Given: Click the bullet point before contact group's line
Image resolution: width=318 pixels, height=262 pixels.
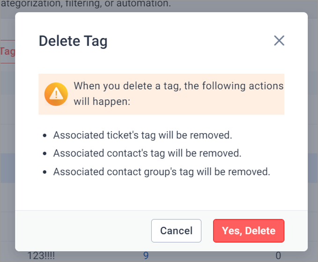Looking at the screenshot, I should point(45,172).
